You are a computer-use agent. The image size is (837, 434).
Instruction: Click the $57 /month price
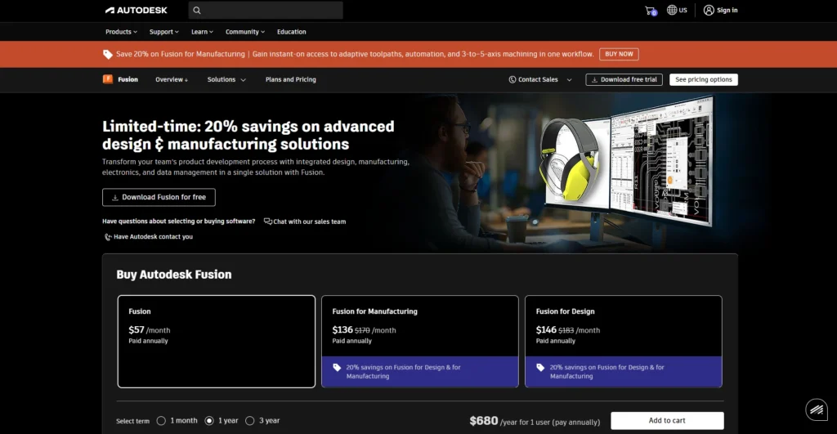[x=150, y=330]
